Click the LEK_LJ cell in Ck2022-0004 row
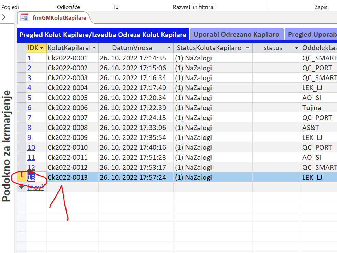Image resolution: width=337 pixels, height=253 pixels. 319,88
